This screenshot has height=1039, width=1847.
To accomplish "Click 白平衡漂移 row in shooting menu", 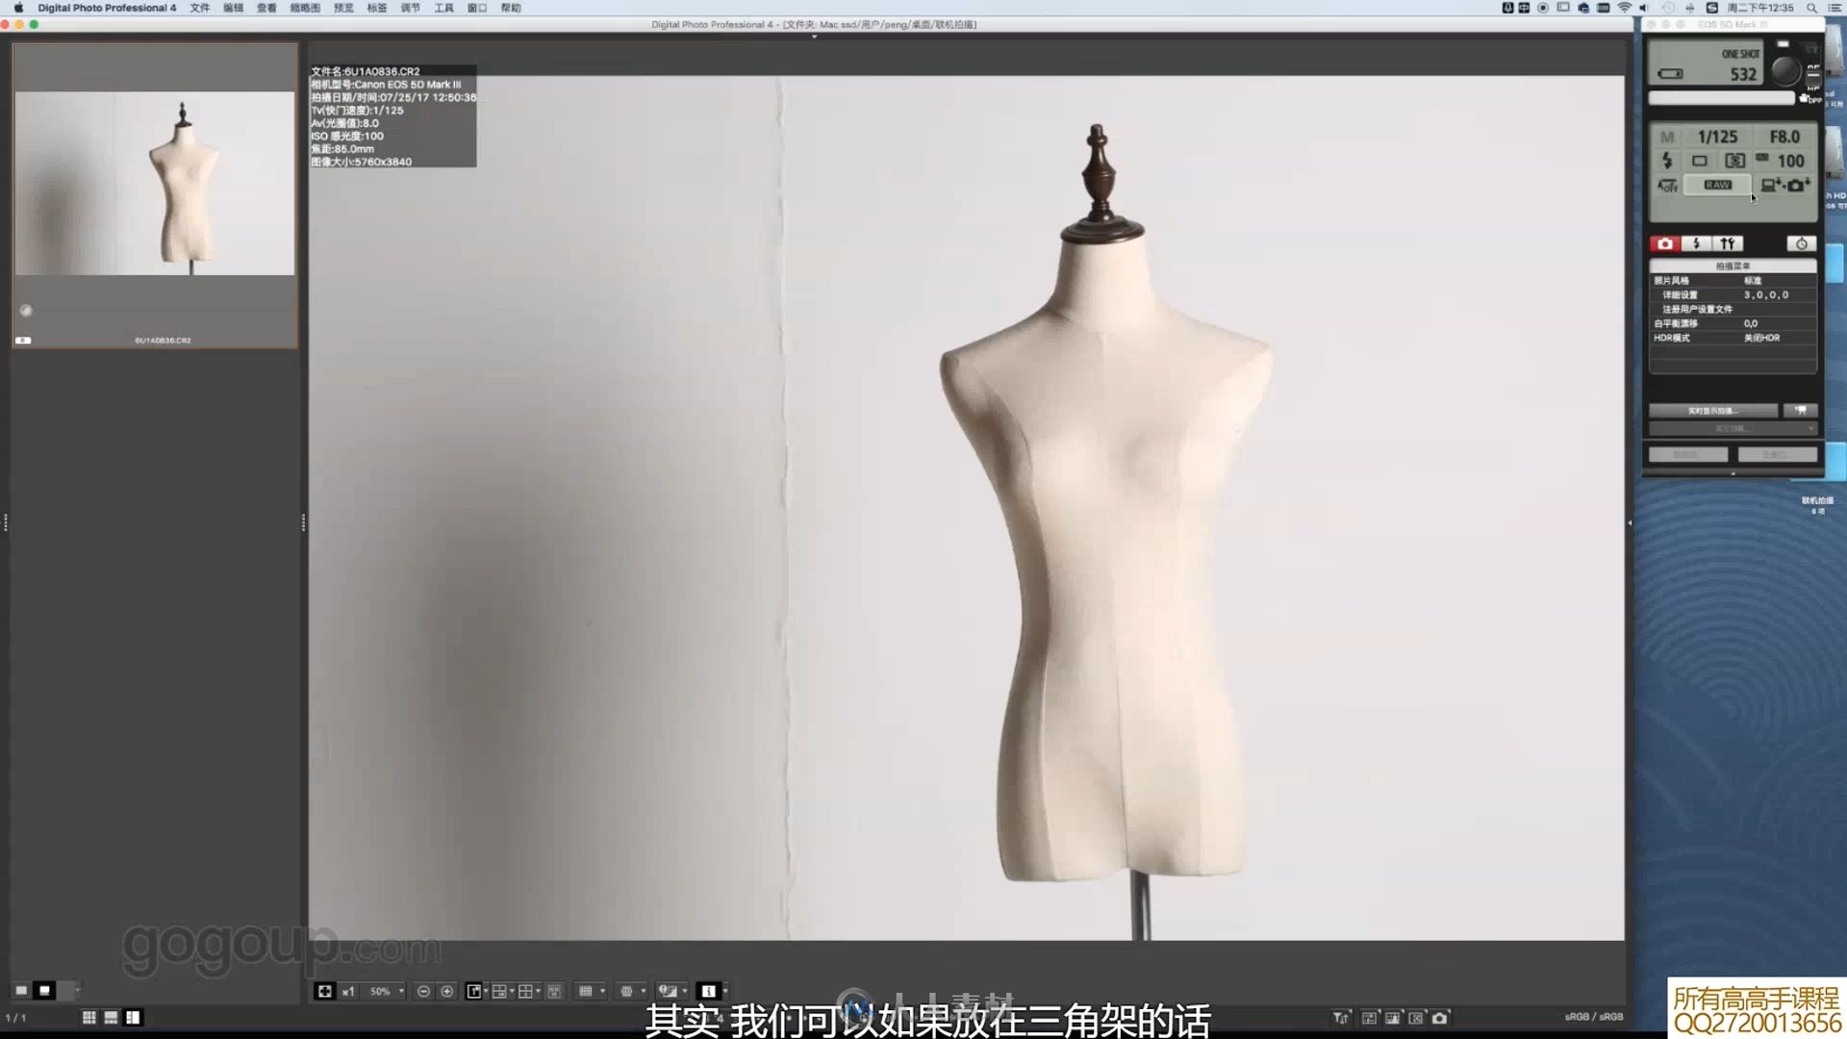I will coord(1733,323).
